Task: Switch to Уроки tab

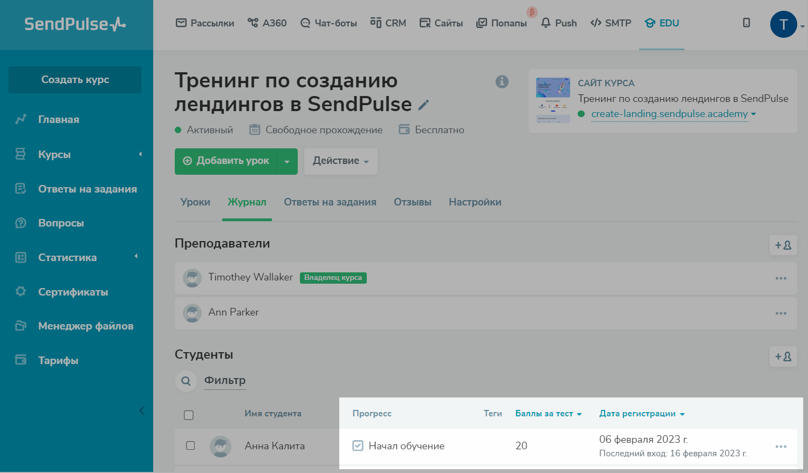Action: click(x=195, y=202)
